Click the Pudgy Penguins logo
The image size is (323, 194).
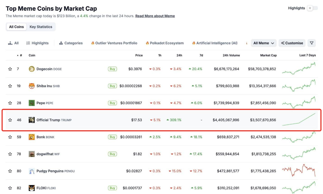pos(32,171)
